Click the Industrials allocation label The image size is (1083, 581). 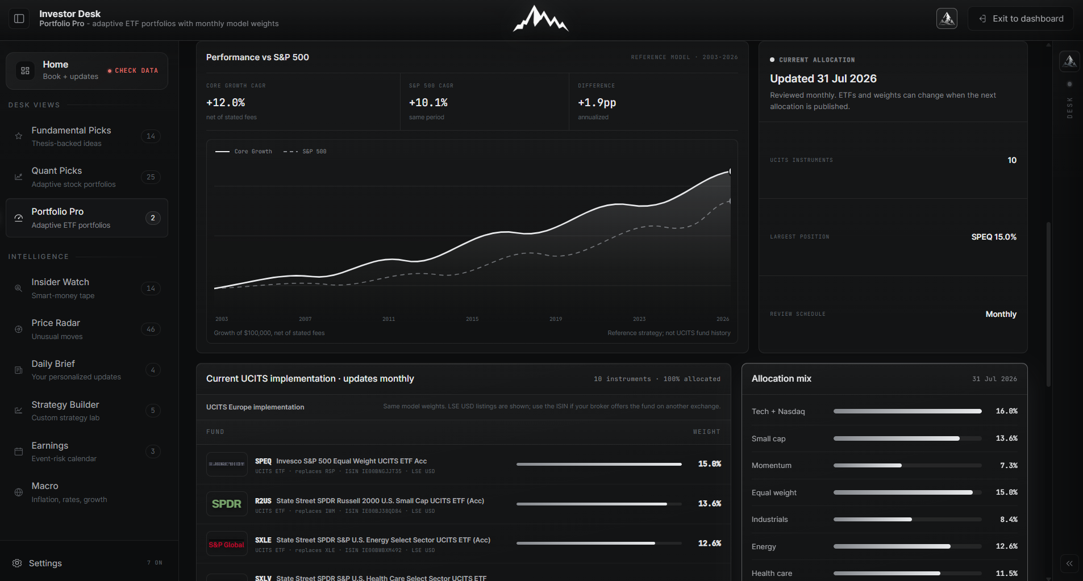[x=769, y=520]
